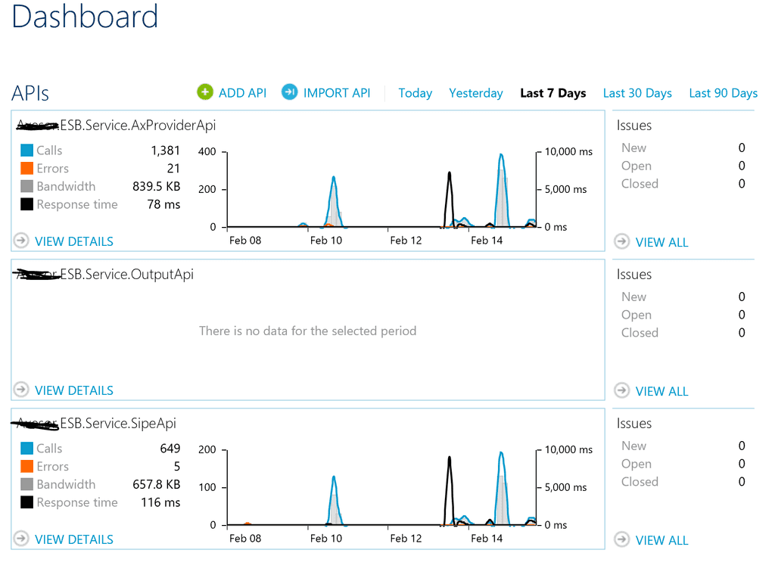
Task: Click SipeApi response time 116 ms
Action: [x=160, y=502]
